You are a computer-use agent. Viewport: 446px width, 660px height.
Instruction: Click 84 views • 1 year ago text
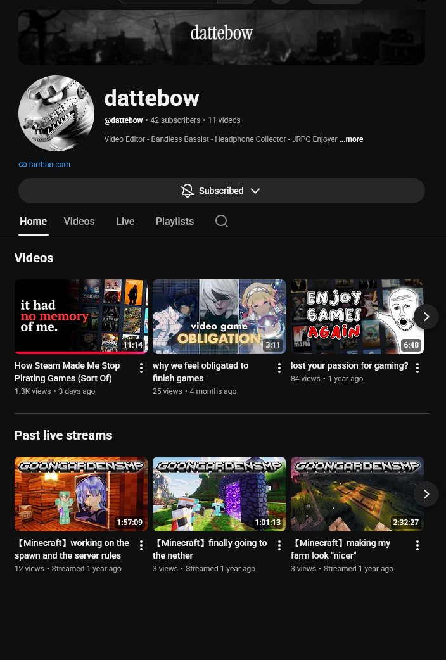click(x=327, y=378)
